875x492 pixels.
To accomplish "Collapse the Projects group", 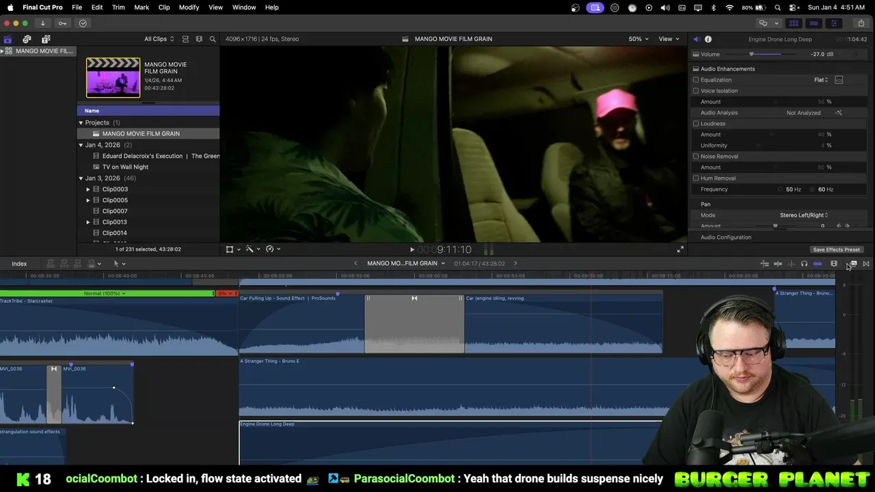I will 81,123.
